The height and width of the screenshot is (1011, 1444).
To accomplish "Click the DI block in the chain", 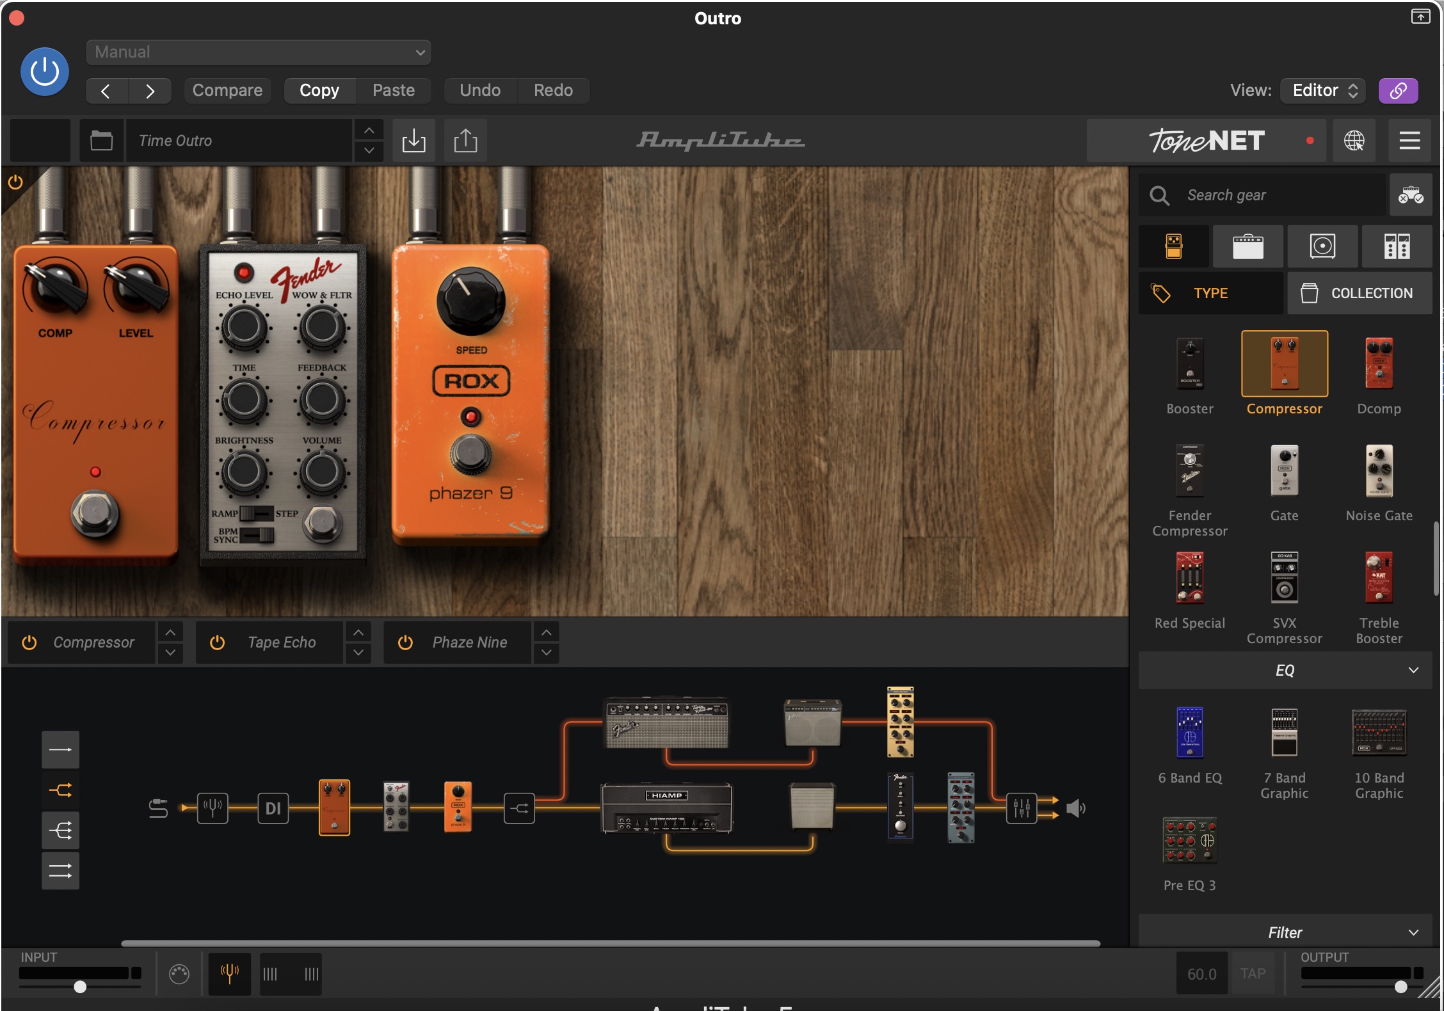I will click(273, 808).
